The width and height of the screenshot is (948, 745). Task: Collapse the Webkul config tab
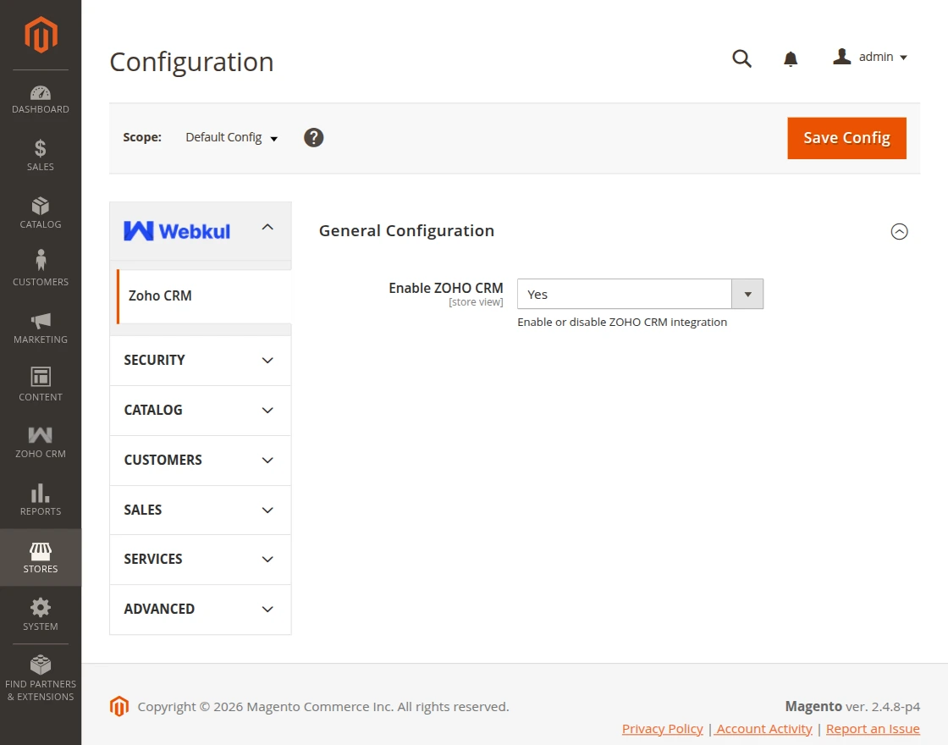267,228
